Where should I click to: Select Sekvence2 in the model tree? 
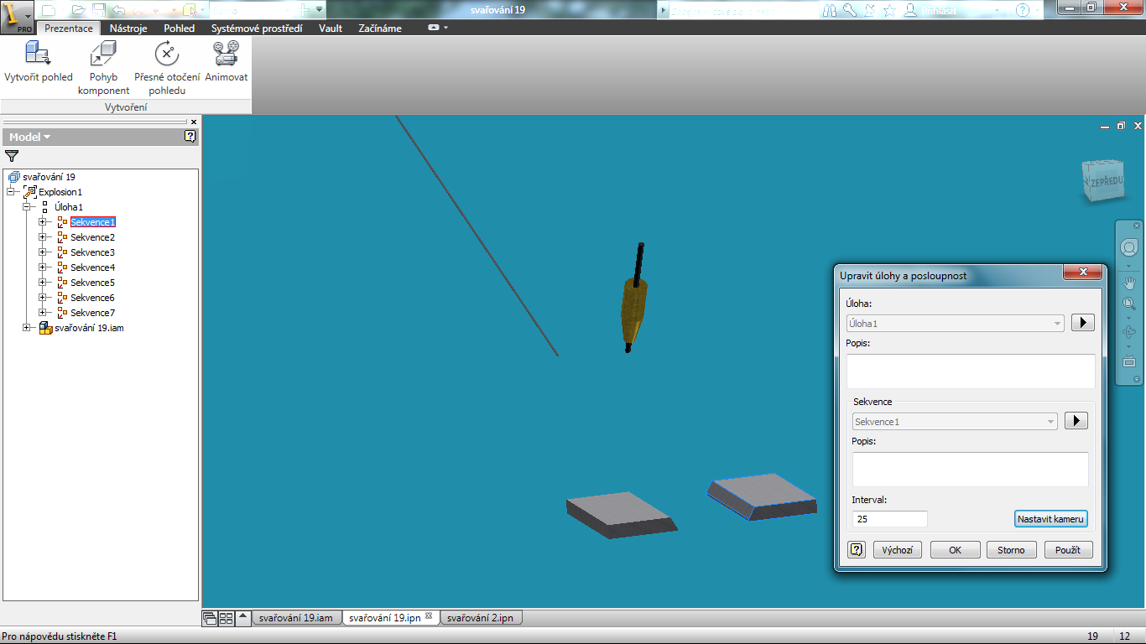point(92,237)
